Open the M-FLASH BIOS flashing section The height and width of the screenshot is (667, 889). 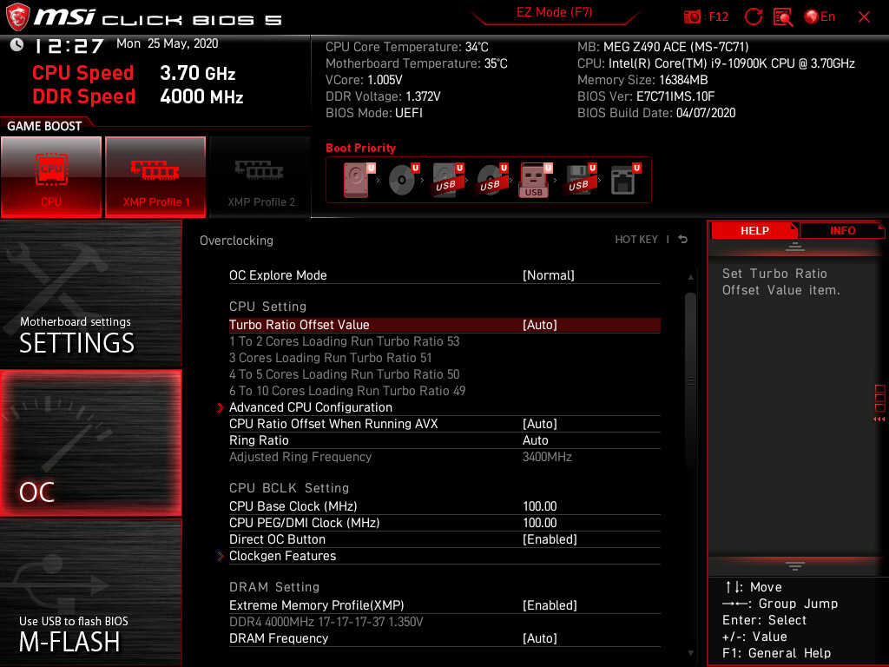point(90,592)
